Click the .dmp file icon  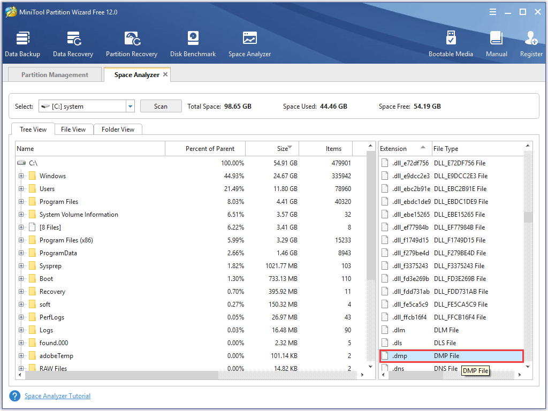coord(385,356)
